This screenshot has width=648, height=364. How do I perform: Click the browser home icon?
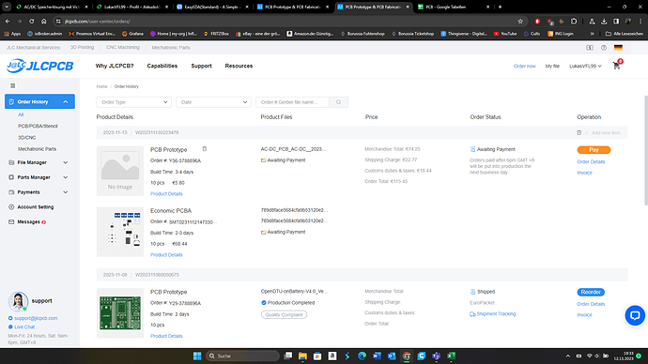44,21
